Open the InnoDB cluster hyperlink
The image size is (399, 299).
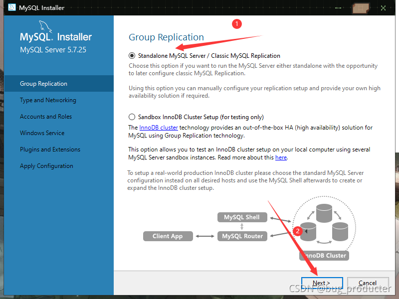(159, 128)
